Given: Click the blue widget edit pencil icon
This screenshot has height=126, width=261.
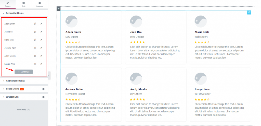Looking at the screenshot, I should point(249,13).
